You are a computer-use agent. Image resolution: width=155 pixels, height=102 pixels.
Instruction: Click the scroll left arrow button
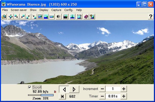[x=64, y=89]
